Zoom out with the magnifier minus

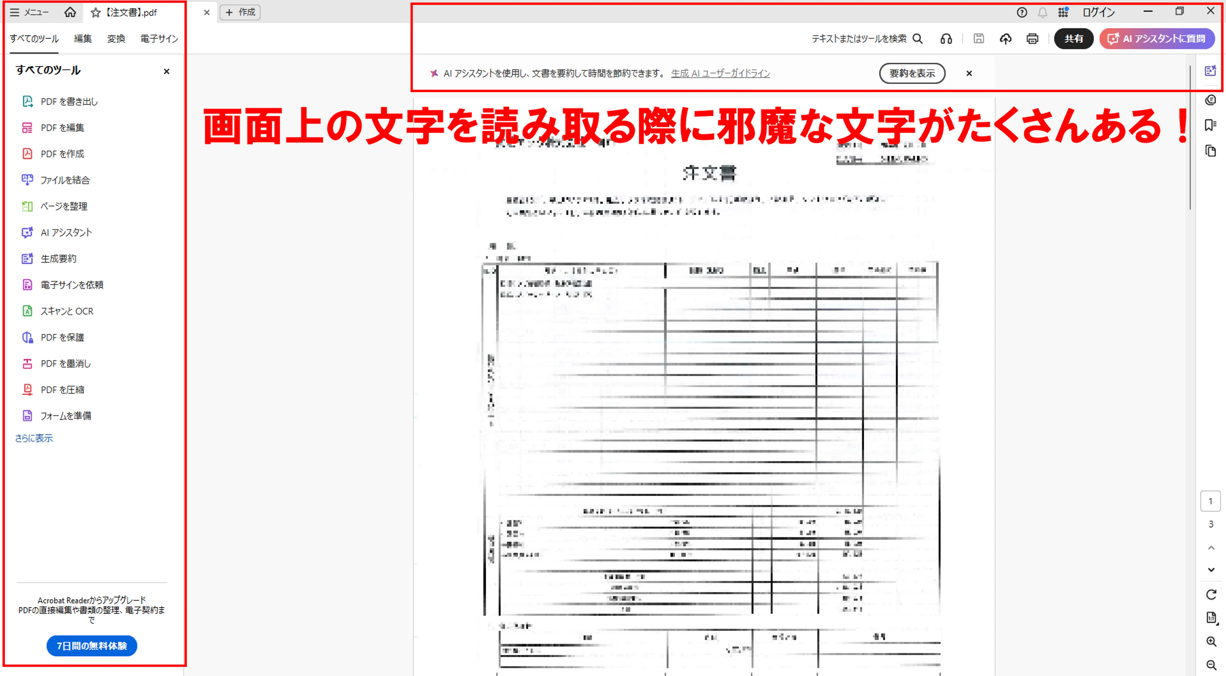point(1211,664)
